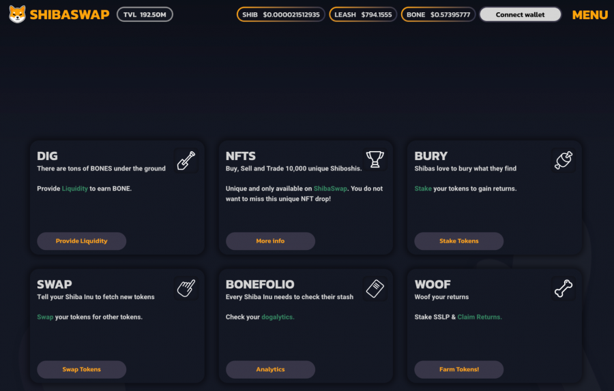614x391 pixels.
Task: Click the bone icon on WOOF card
Action: [564, 289]
